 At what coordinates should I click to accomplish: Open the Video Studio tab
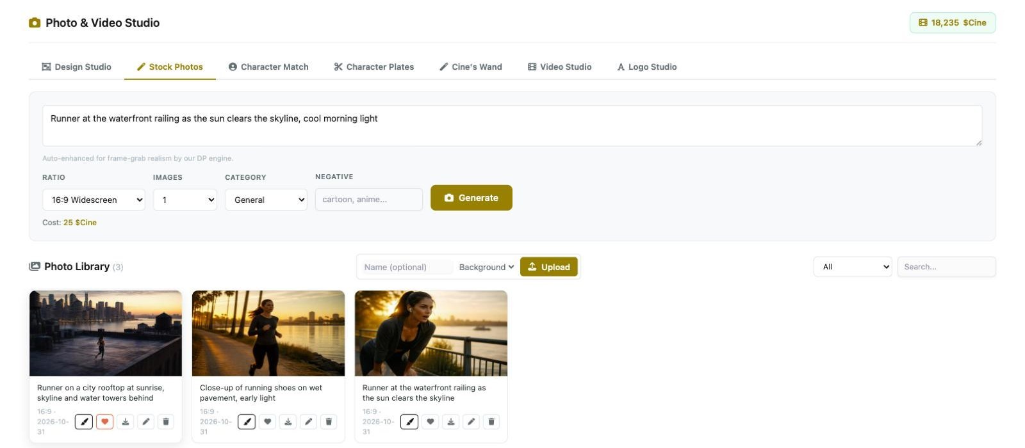click(560, 67)
